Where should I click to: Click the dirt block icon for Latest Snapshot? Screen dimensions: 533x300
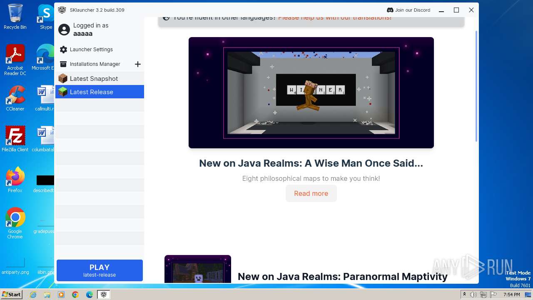click(x=63, y=78)
